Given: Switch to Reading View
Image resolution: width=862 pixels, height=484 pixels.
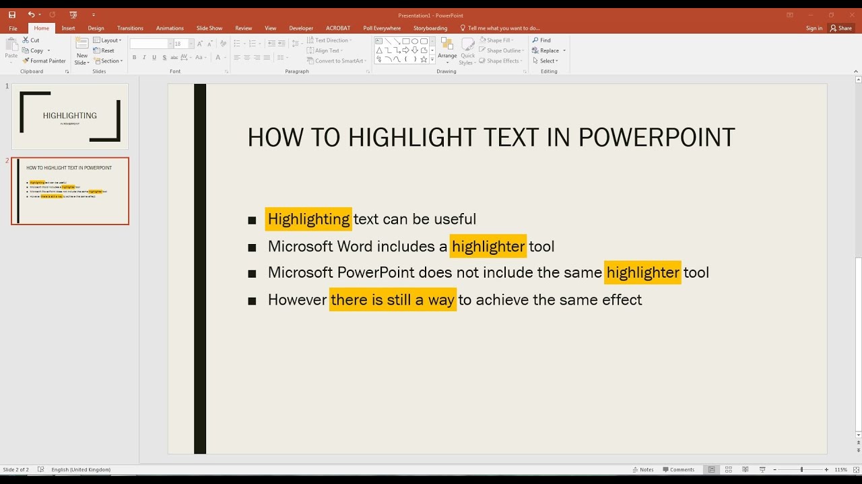Looking at the screenshot, I should 745,469.
